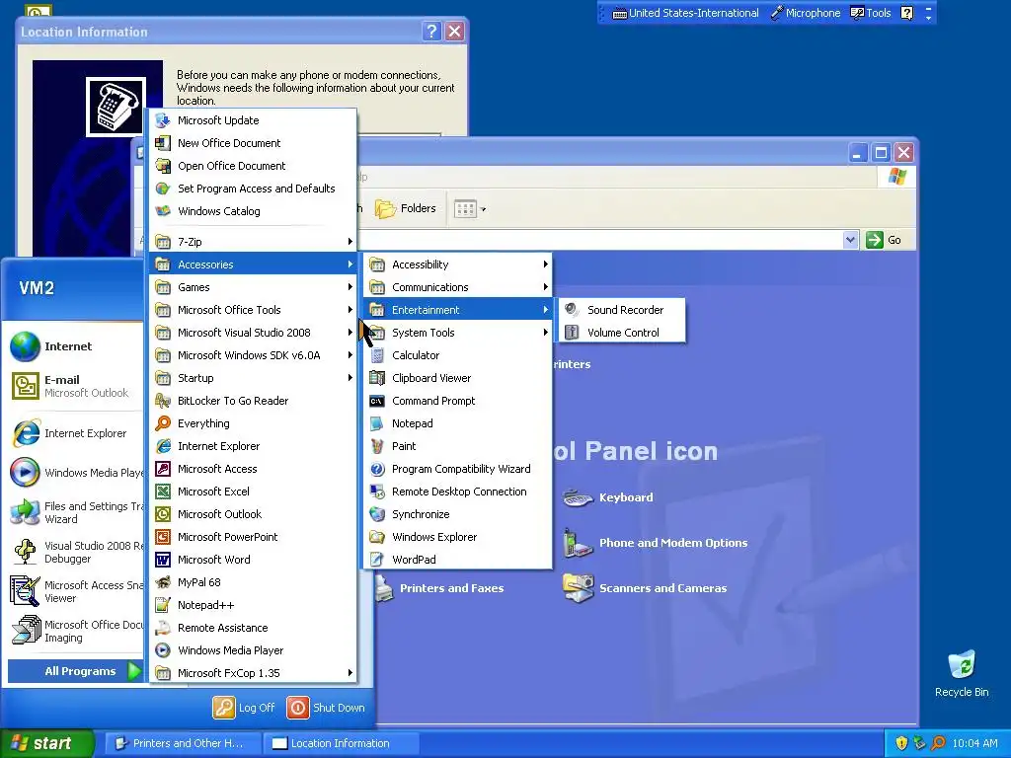
Task: Open Windows Catalog
Action: pos(253,211)
